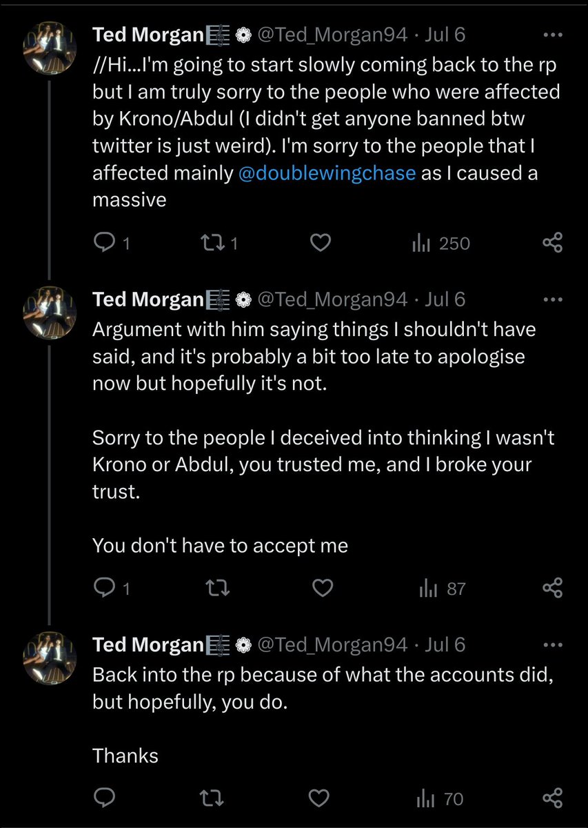View analytics showing 250 views
Image resolution: width=588 pixels, height=828 pixels.
point(441,243)
